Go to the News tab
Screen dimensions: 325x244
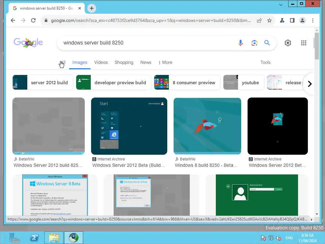click(146, 62)
